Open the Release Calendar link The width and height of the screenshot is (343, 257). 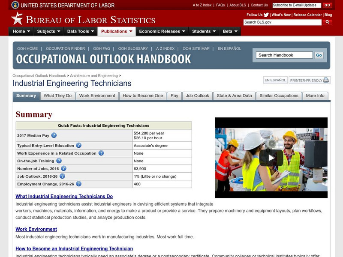pos(307,15)
